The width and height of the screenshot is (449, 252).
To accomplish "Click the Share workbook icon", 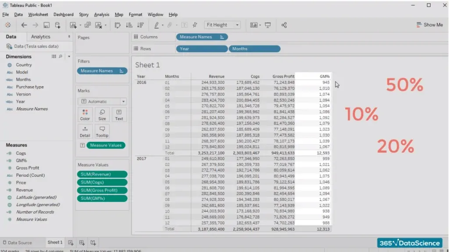I will [x=284, y=25].
